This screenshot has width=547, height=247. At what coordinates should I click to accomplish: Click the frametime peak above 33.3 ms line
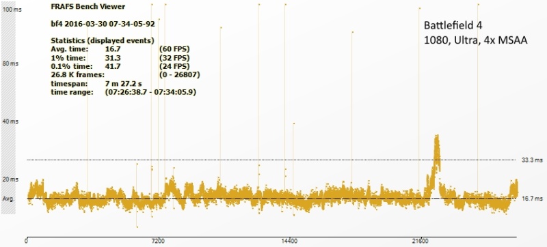(436, 148)
